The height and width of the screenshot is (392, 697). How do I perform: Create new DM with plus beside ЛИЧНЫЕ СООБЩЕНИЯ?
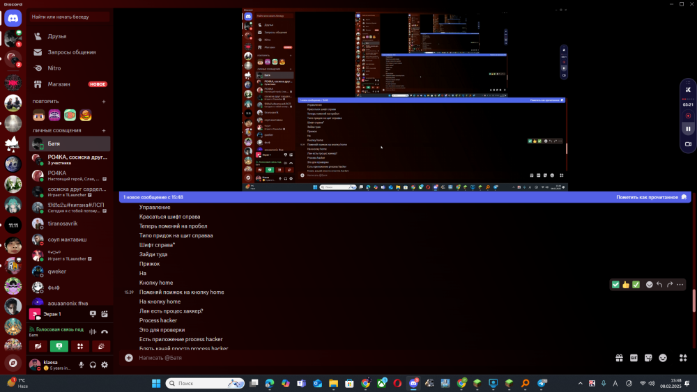click(104, 130)
